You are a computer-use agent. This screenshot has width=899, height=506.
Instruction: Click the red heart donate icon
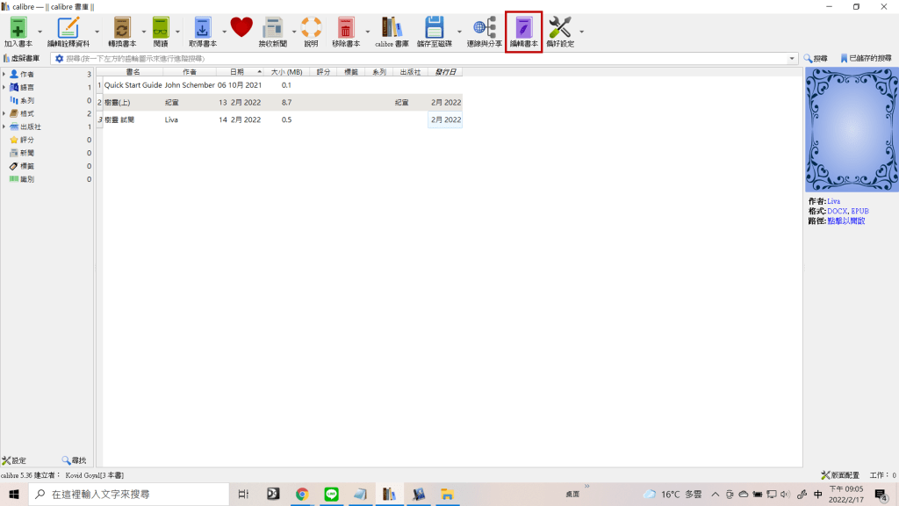click(x=241, y=27)
